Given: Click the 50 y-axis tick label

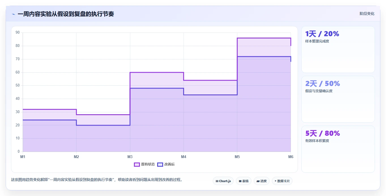Looking at the screenshot, I should coord(18,85).
